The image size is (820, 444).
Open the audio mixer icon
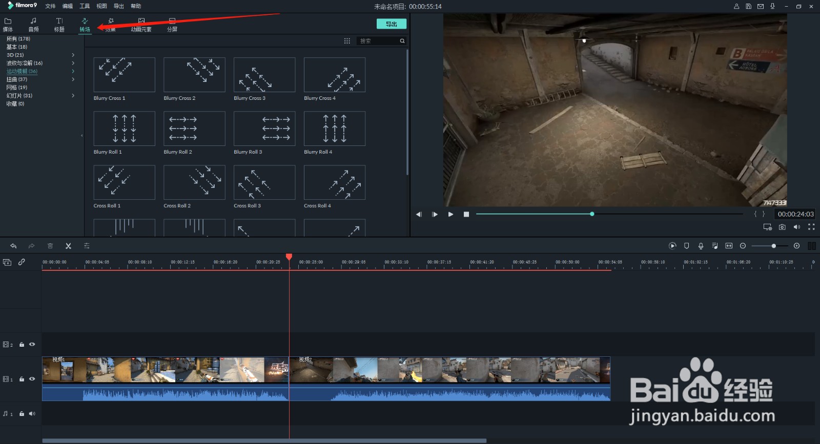715,246
